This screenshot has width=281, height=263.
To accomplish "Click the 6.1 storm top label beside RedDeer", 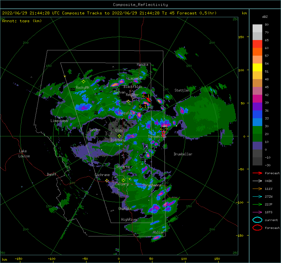I will (x=146, y=96).
